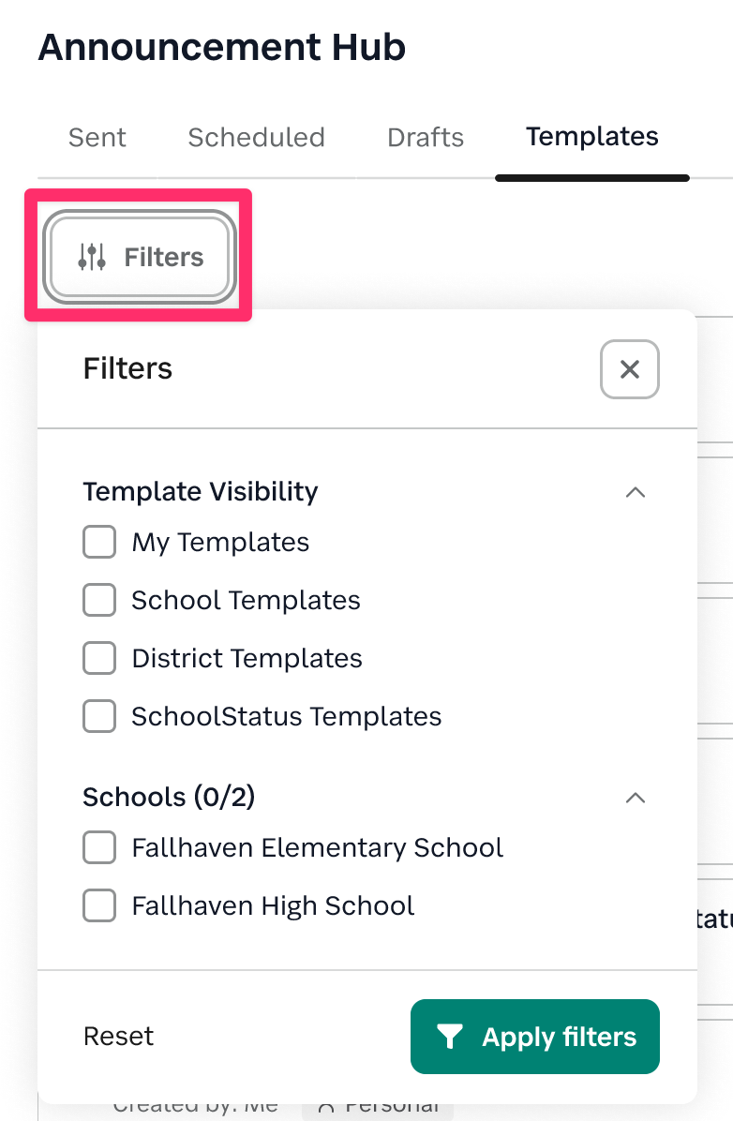Click the Filters panel title text

127,368
